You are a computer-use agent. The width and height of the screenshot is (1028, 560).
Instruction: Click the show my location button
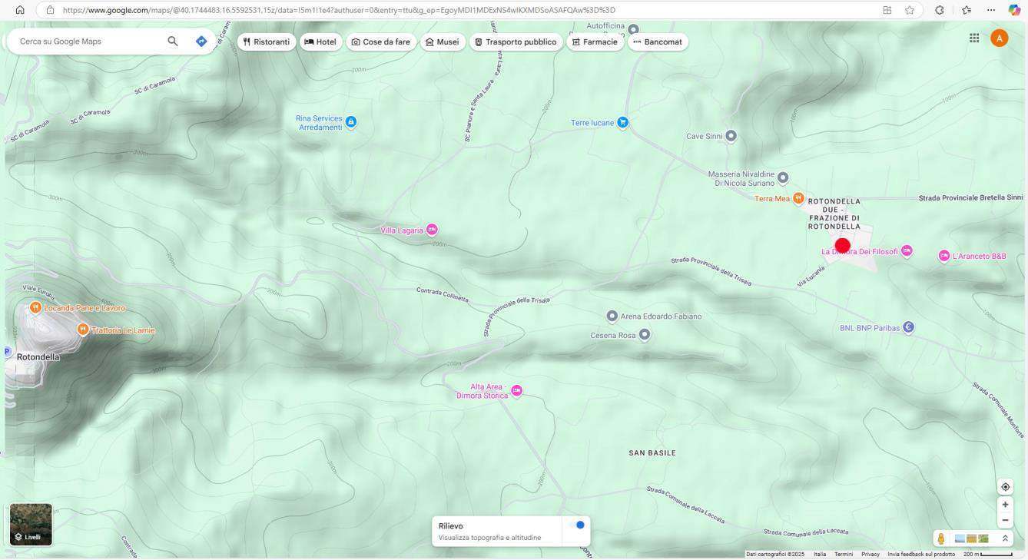1005,487
